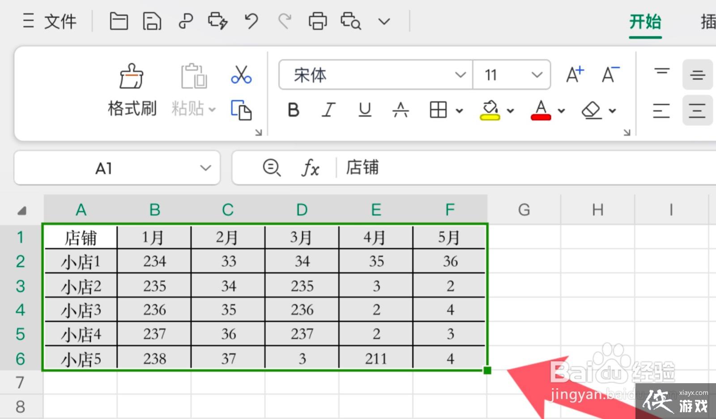Open font group dialog launcher
Image resolution: width=716 pixels, height=419 pixels.
(x=626, y=133)
